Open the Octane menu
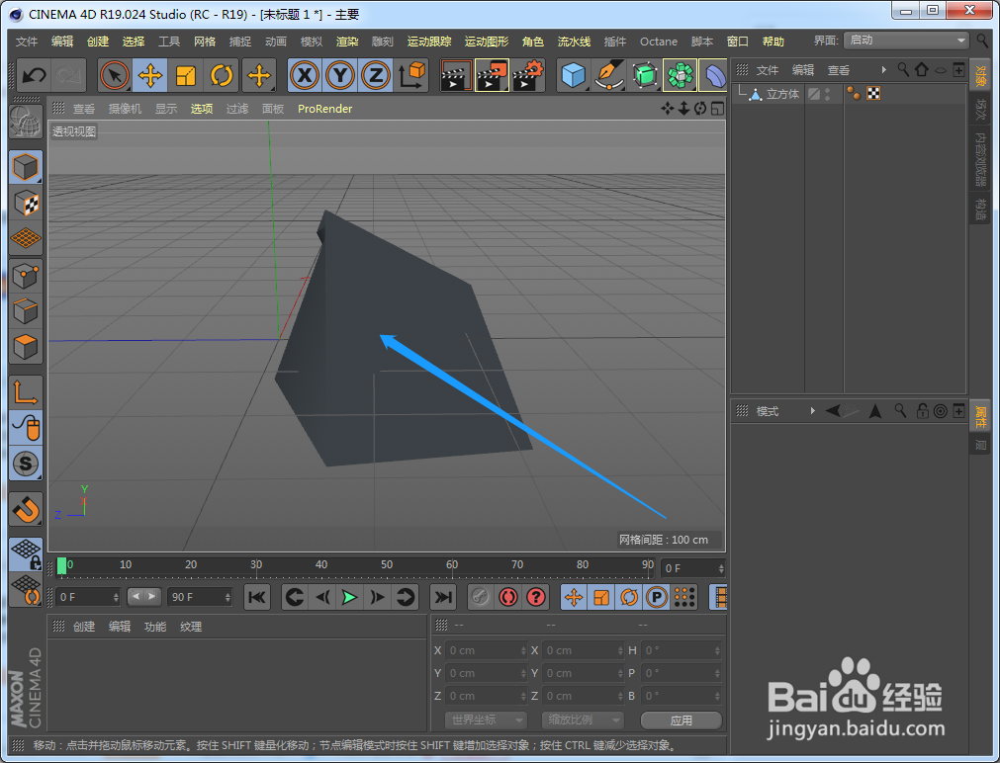 [659, 42]
